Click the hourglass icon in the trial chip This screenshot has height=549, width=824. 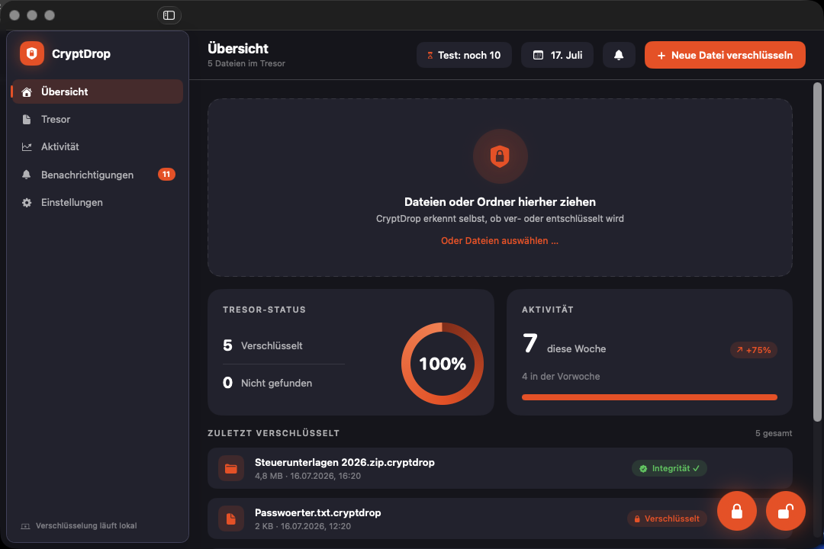pos(430,55)
